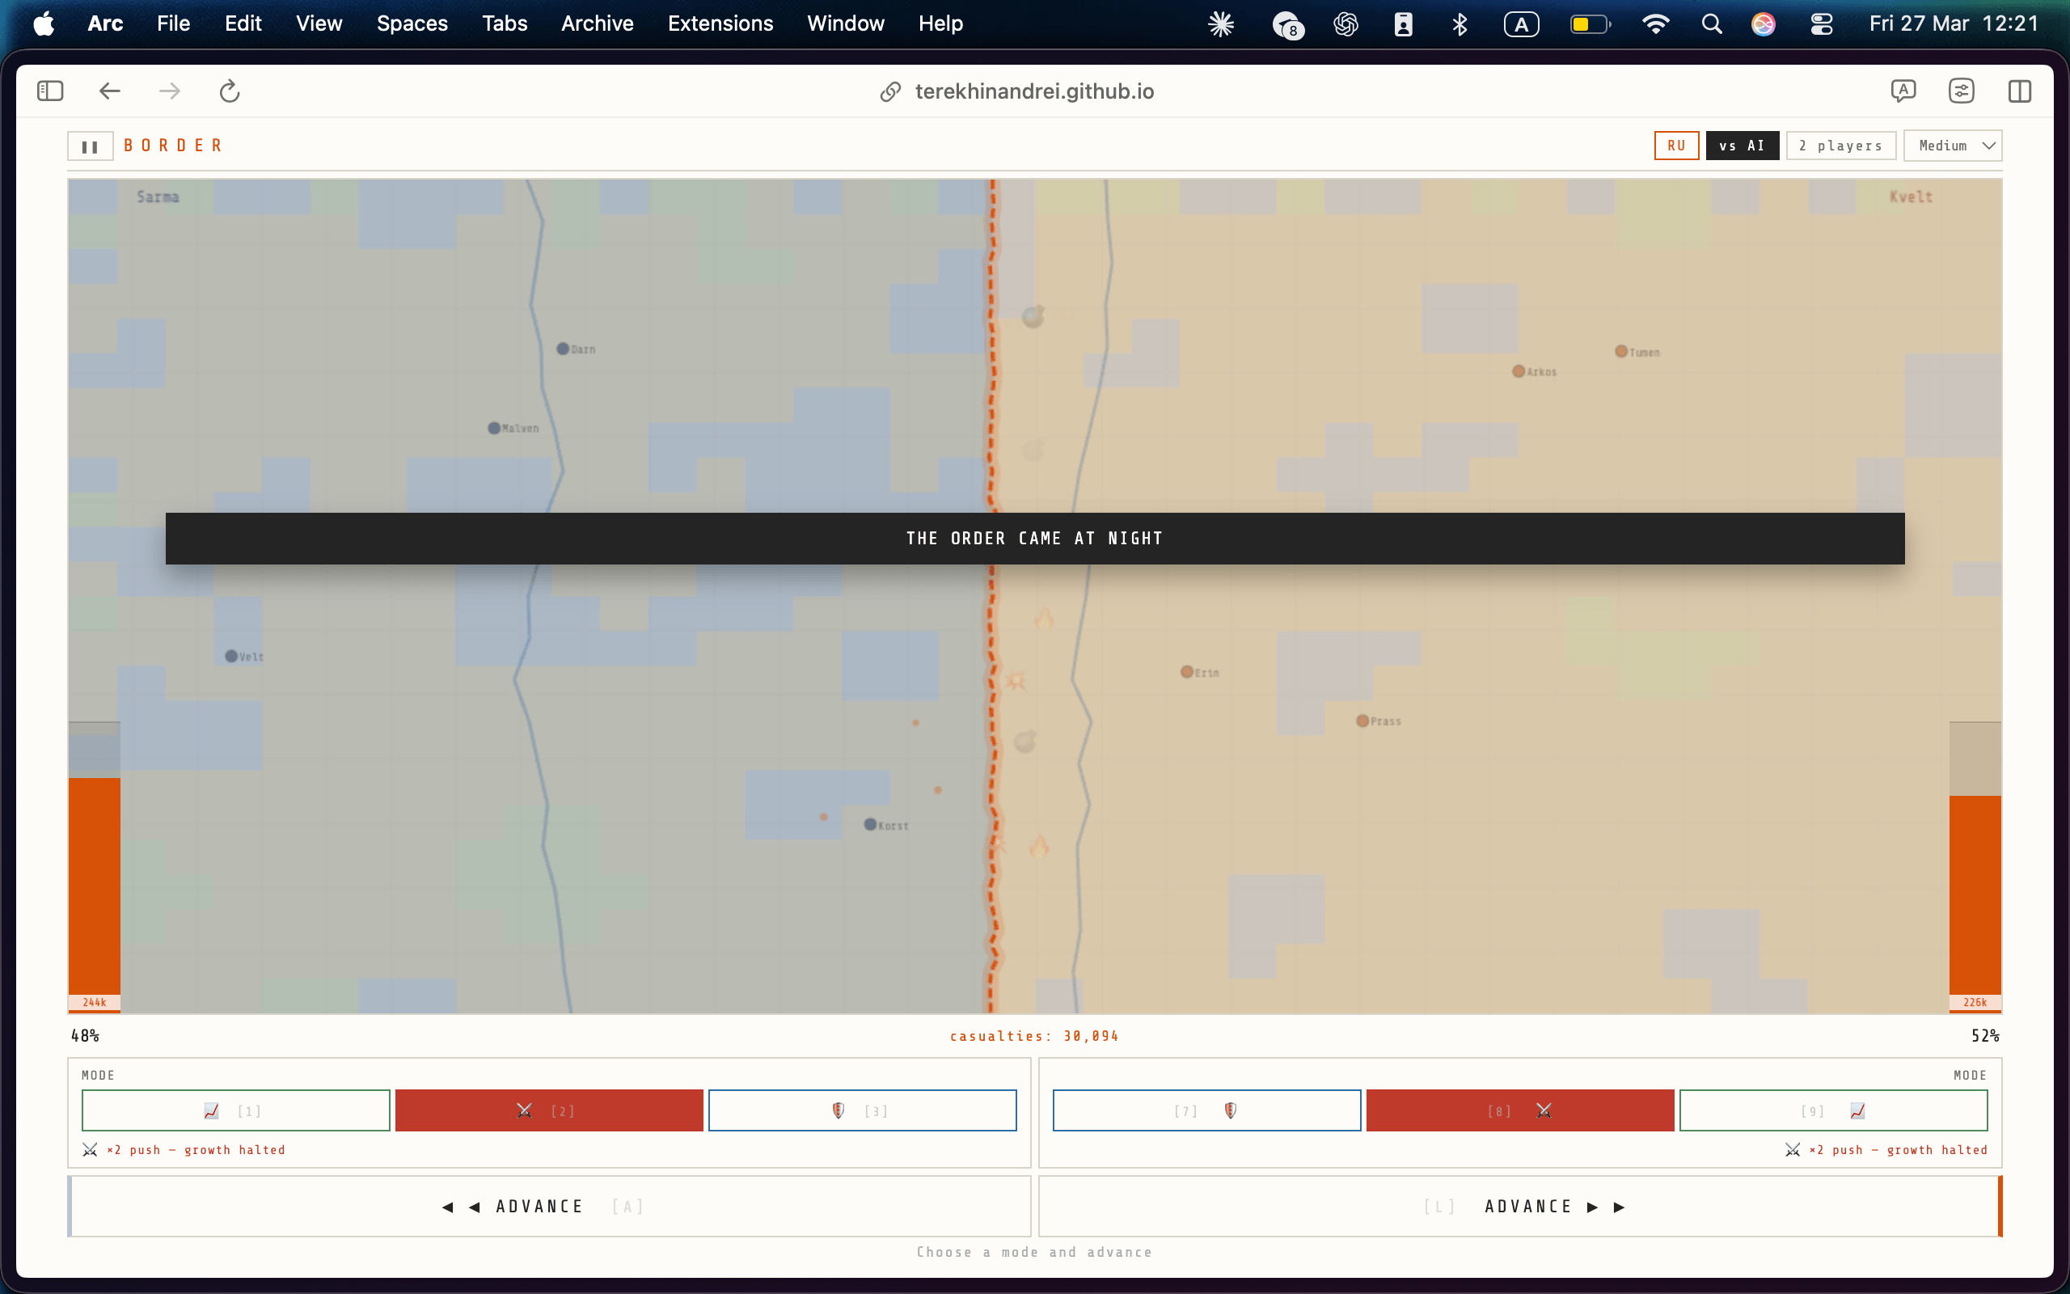Go back with the left arrow

109,91
